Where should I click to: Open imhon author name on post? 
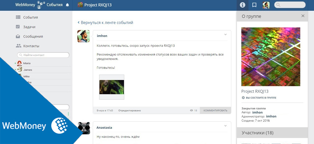tap(102, 36)
